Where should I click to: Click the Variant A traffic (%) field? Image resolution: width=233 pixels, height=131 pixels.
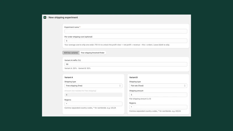126,64
